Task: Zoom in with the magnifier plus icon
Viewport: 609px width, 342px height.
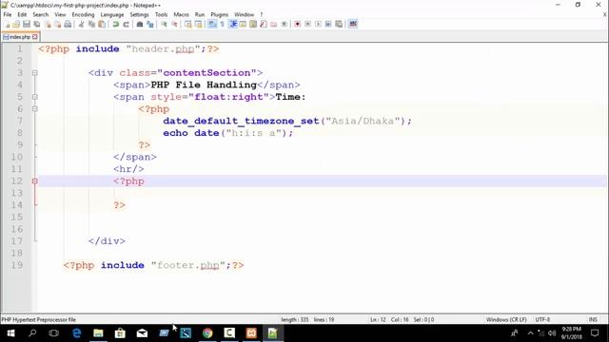Action: tap(164, 24)
